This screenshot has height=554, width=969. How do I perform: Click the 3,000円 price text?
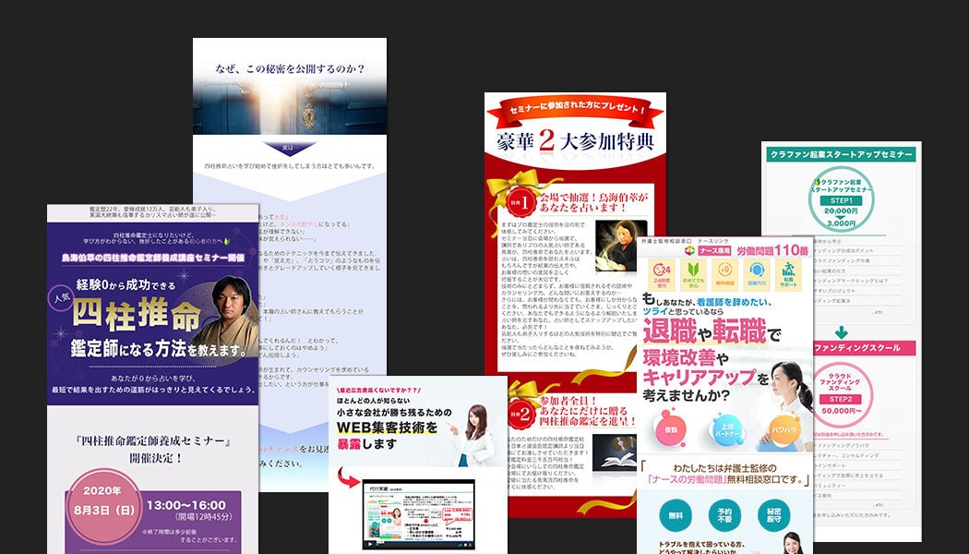point(842,223)
